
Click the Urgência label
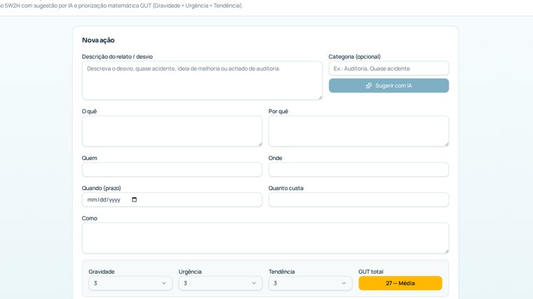pyautogui.click(x=190, y=272)
